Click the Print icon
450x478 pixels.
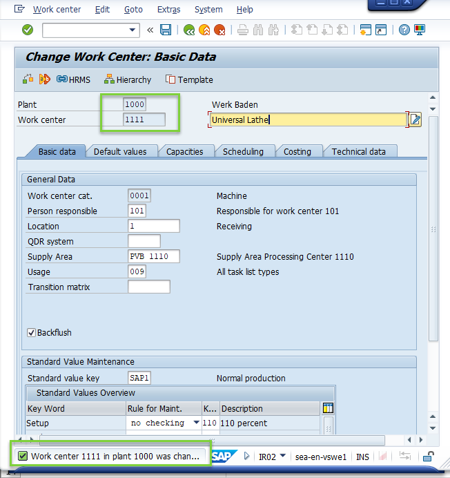(243, 30)
